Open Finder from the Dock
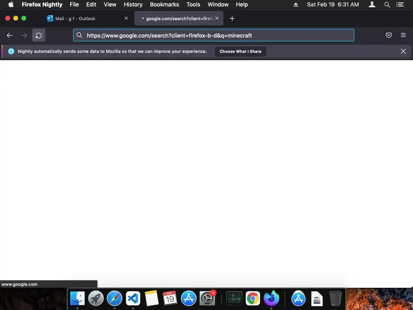The height and width of the screenshot is (310, 413). coord(77,298)
